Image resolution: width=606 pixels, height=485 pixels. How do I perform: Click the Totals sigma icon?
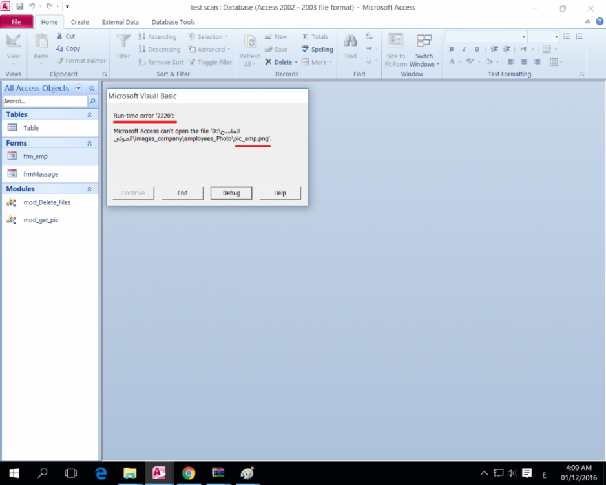point(305,36)
